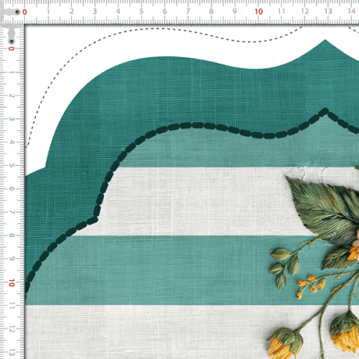Click the number 8 on the vertical ruler

11,236
